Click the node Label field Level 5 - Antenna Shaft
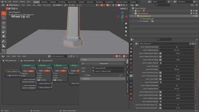 [x=108, y=71]
